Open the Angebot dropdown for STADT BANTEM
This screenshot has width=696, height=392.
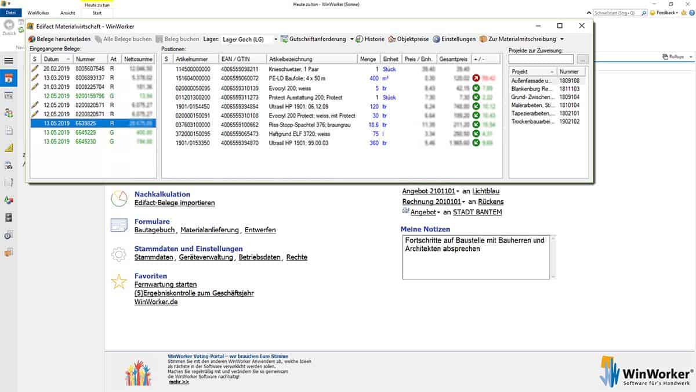(x=439, y=213)
